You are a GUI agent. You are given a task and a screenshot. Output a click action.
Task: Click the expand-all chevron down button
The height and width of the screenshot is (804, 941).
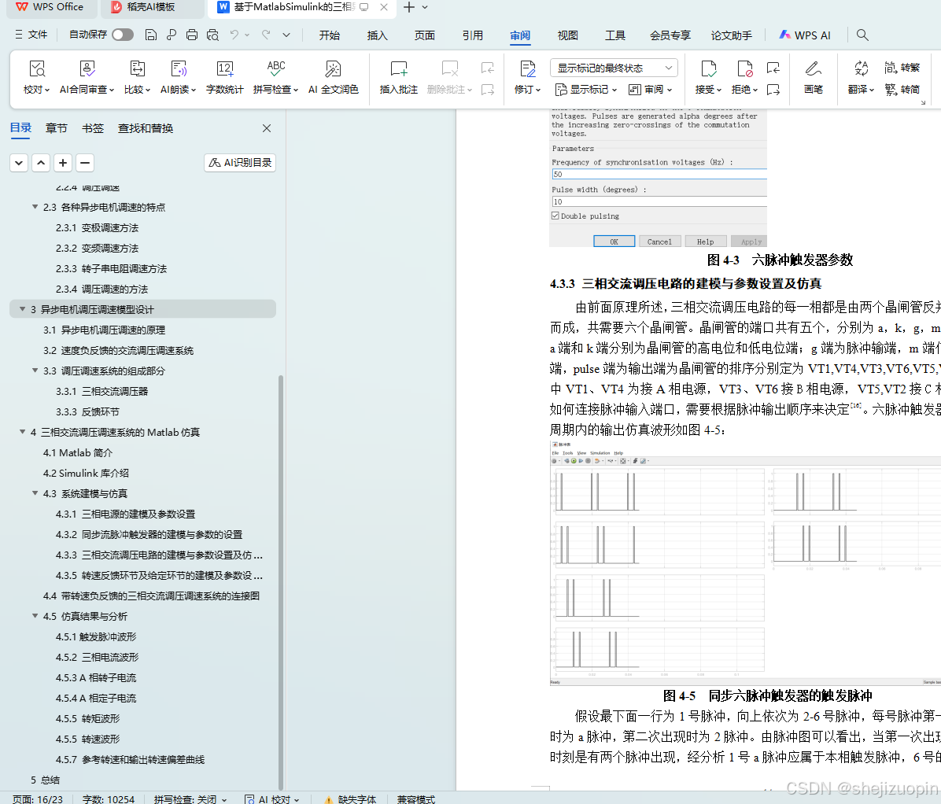click(x=19, y=163)
